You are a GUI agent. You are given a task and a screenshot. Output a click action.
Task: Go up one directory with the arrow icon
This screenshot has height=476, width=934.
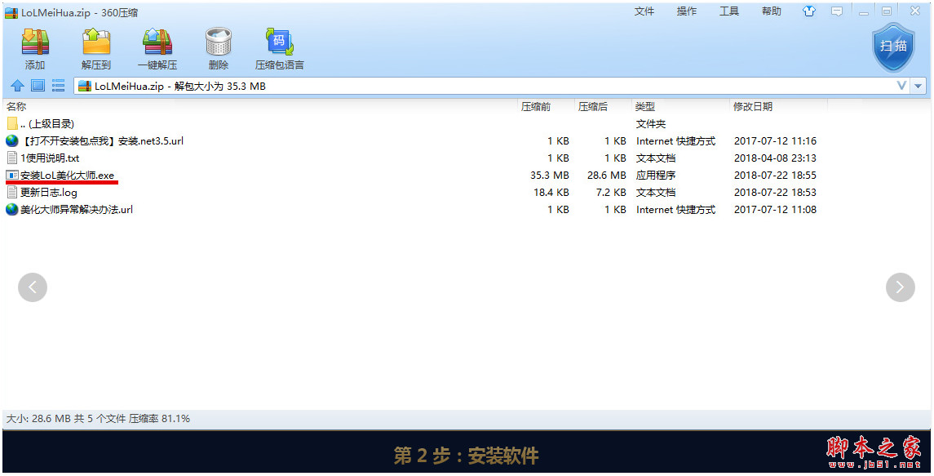[17, 86]
